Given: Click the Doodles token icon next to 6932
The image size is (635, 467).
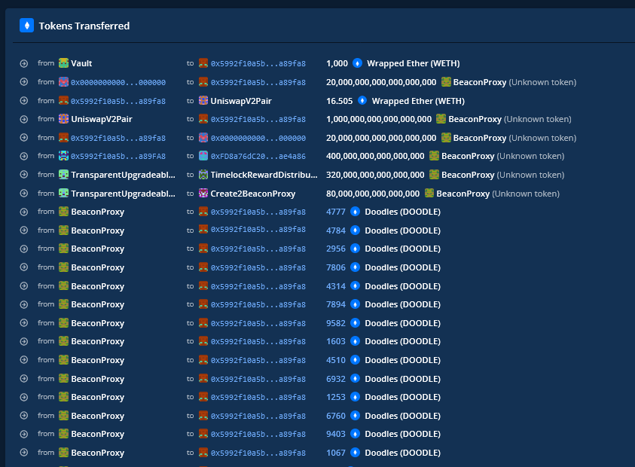Looking at the screenshot, I should click(x=355, y=379).
